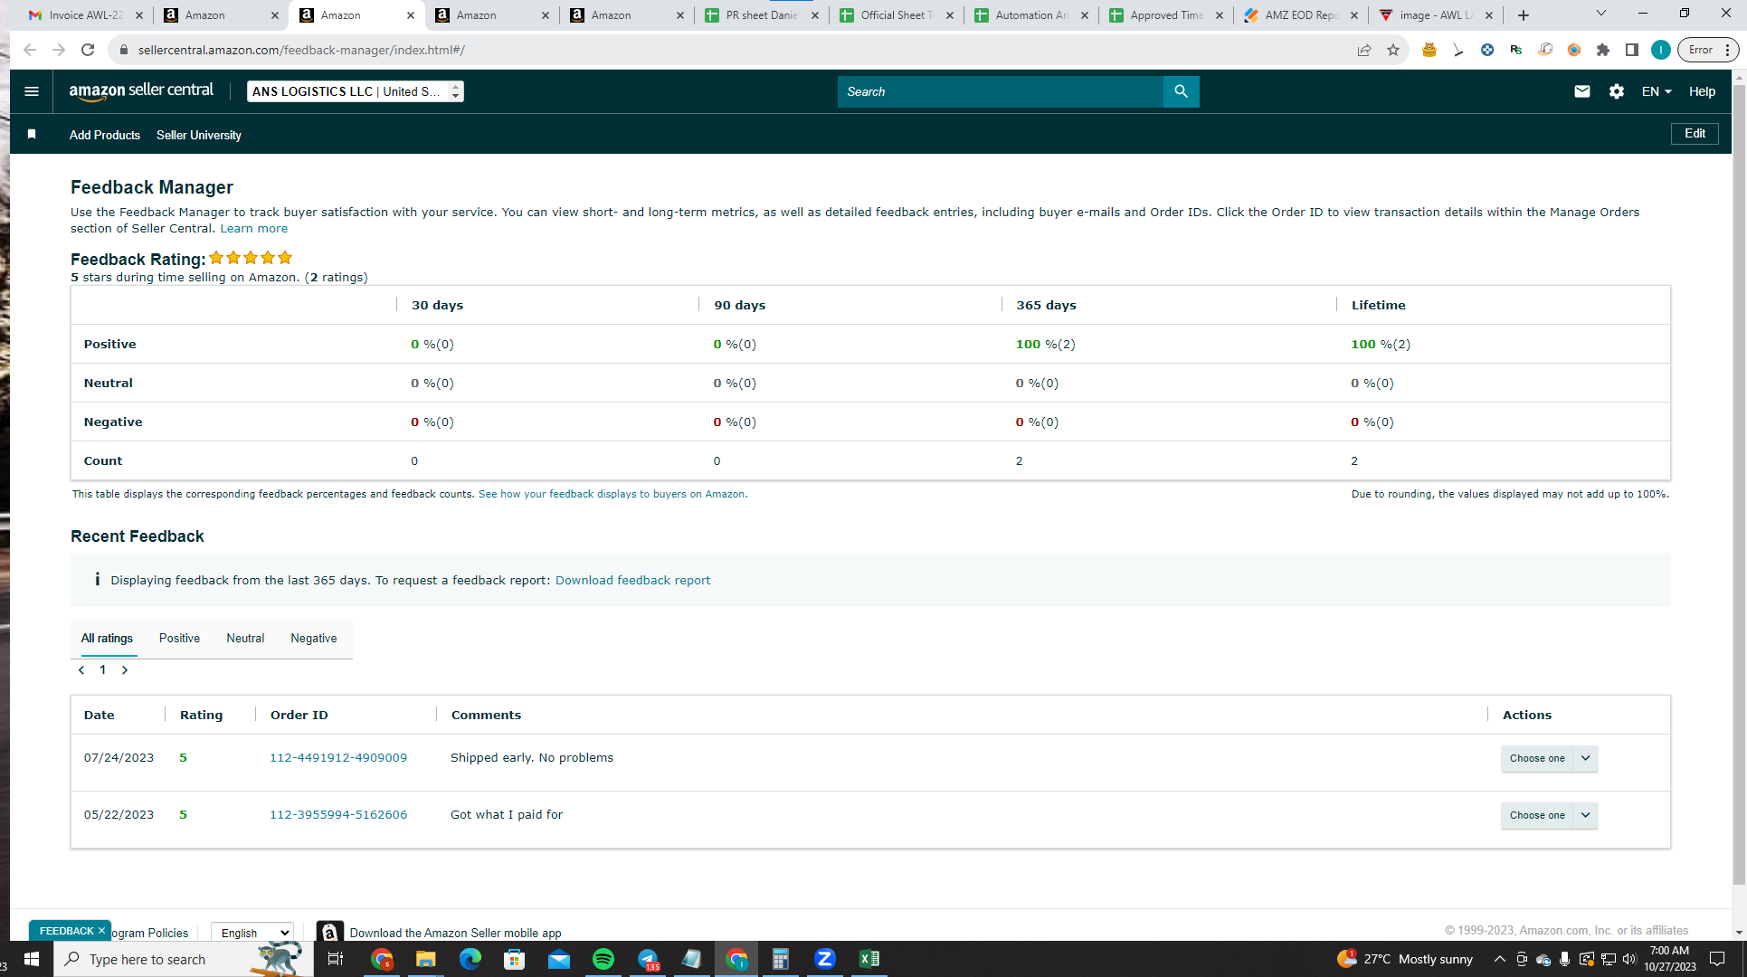
Task: Switch to the Negative feedback tab
Action: (314, 639)
